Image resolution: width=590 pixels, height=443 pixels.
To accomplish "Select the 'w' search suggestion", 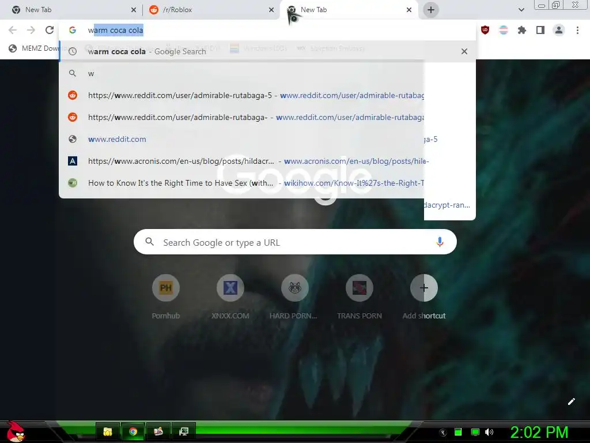I will pyautogui.click(x=241, y=73).
